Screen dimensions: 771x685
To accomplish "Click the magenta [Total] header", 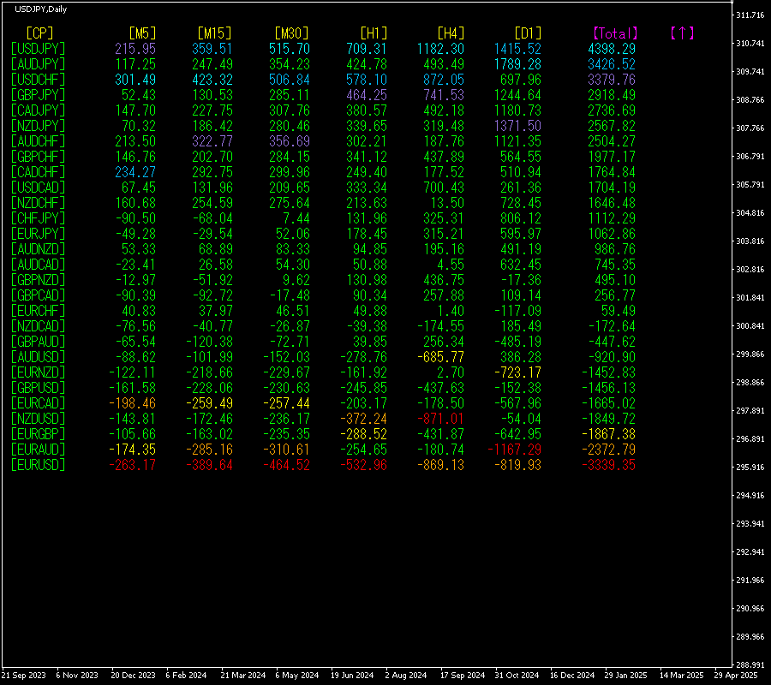I will [615, 33].
